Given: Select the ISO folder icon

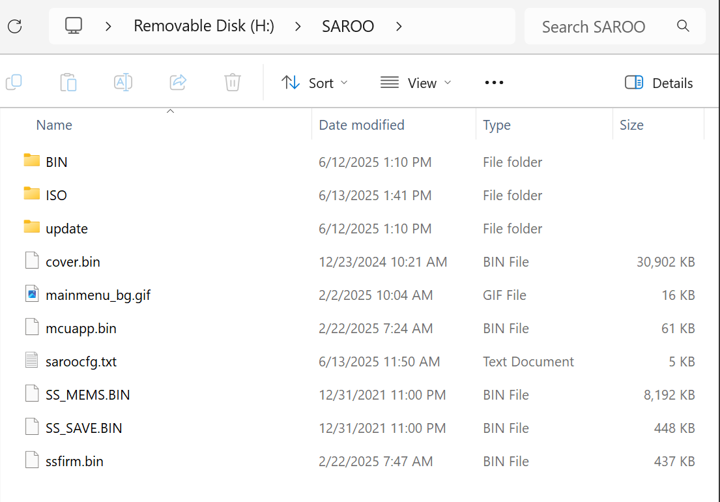Looking at the screenshot, I should 32,194.
